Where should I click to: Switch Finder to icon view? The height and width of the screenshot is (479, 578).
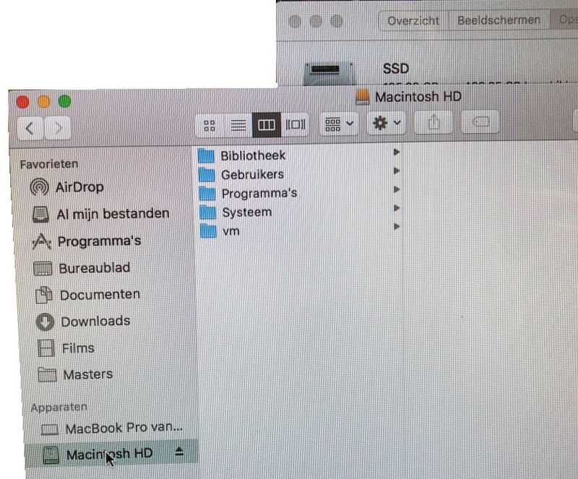point(209,126)
